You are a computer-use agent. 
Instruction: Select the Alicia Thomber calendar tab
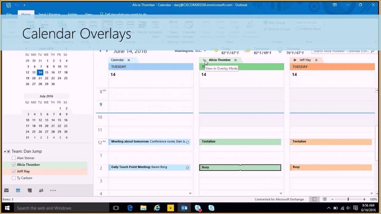pos(220,60)
